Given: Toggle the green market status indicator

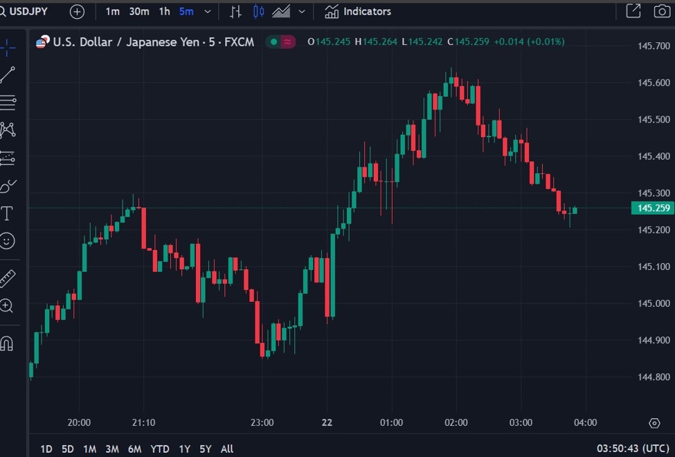Looking at the screenshot, I should (274, 42).
